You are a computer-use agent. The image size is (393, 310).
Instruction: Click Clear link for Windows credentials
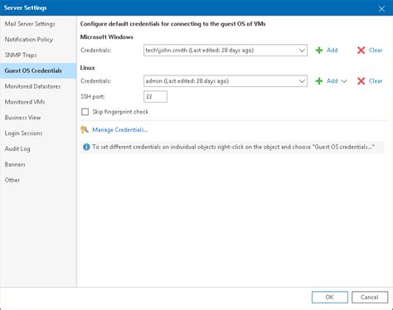376,50
